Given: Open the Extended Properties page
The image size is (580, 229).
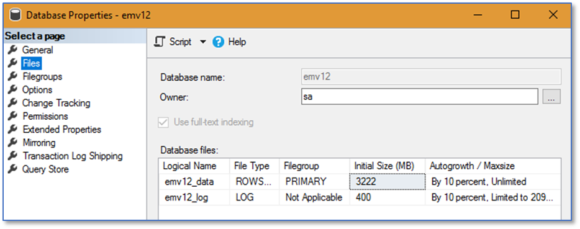Looking at the screenshot, I should (61, 130).
